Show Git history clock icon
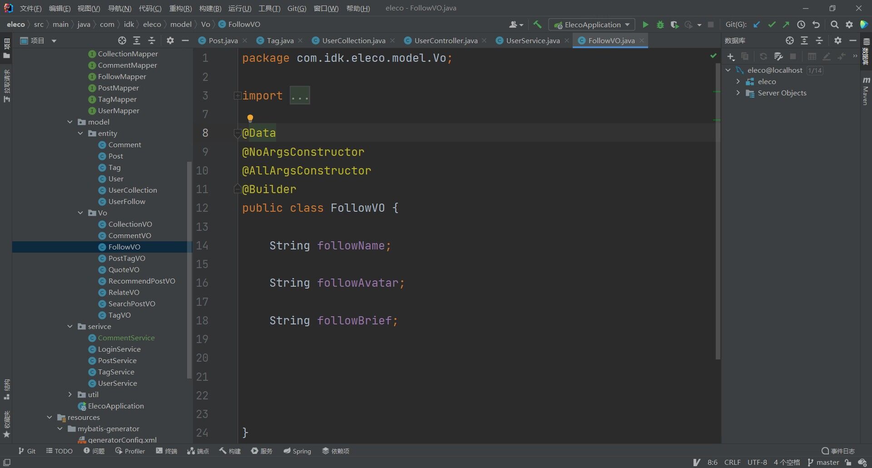Viewport: 872px width, 468px height. (801, 25)
